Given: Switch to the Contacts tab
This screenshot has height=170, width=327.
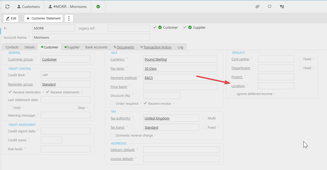Looking at the screenshot, I should pyautogui.click(x=12, y=47).
